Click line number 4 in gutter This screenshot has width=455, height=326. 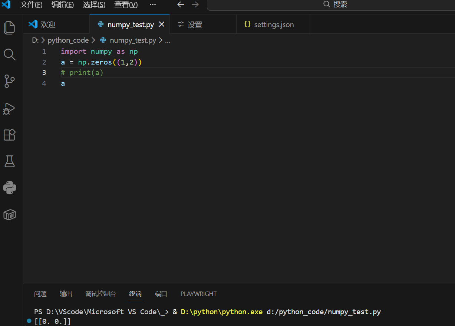pyautogui.click(x=44, y=83)
